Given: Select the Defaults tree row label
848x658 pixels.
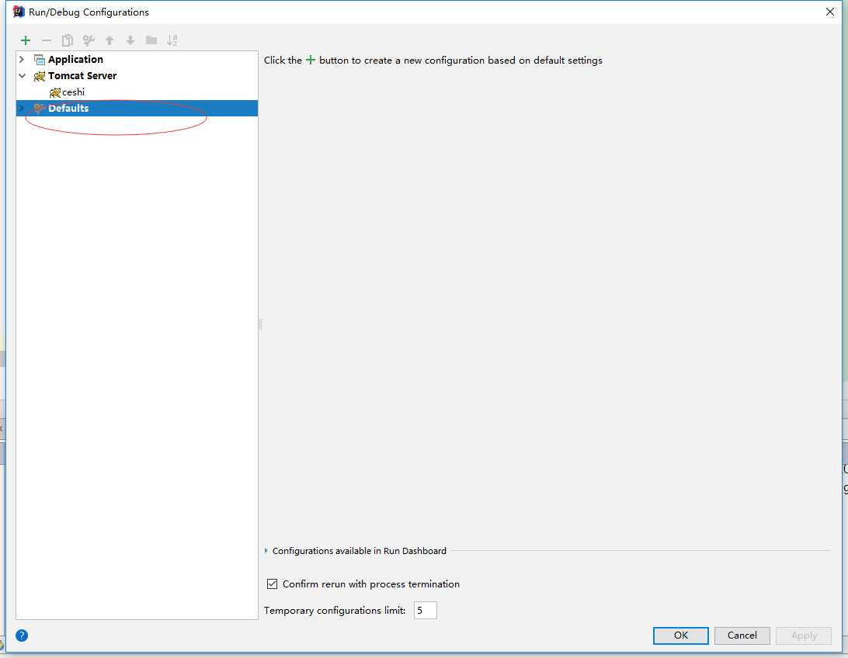Looking at the screenshot, I should click(68, 109).
